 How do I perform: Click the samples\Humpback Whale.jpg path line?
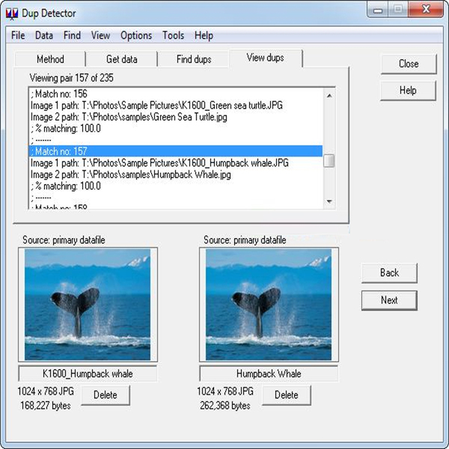pos(176,174)
